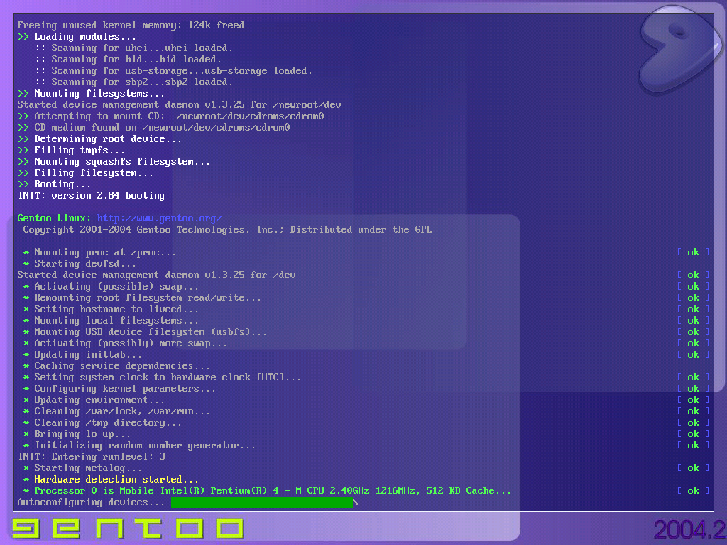Click the ok status for Starting metalog
The width and height of the screenshot is (727, 545).
pyautogui.click(x=693, y=468)
